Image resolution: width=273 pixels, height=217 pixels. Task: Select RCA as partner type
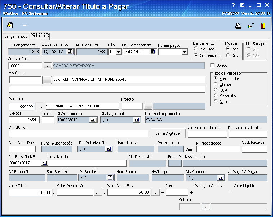215,90
